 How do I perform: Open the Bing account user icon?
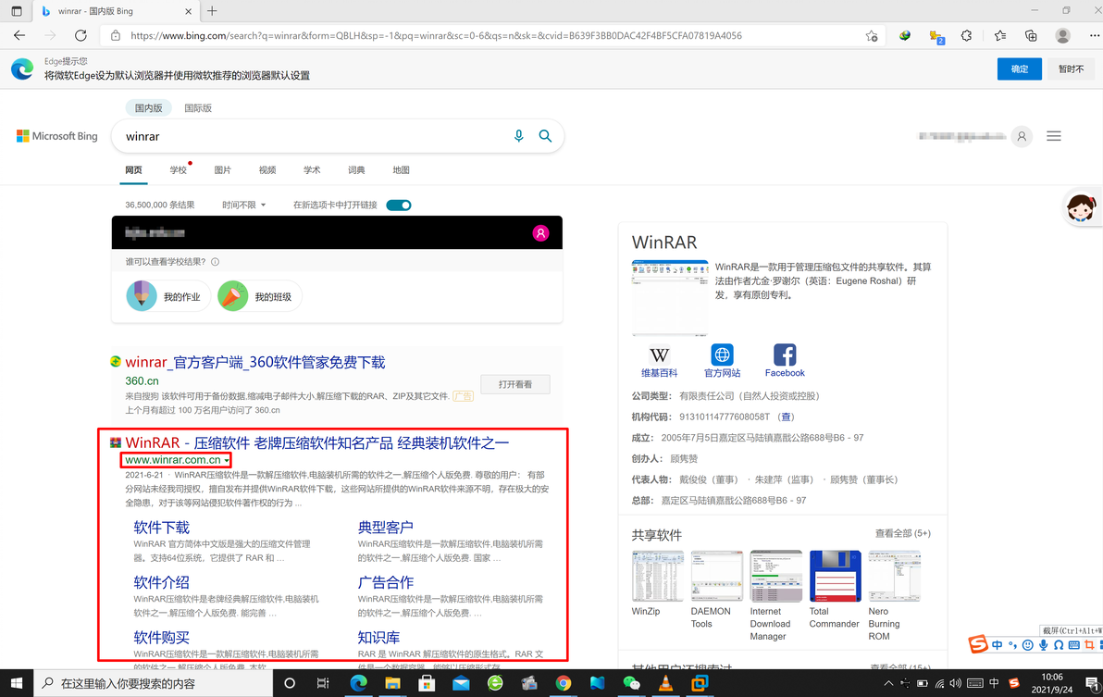(x=1022, y=136)
